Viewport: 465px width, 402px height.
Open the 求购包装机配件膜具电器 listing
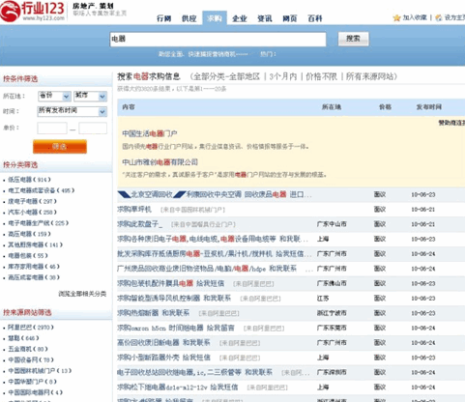171,283
